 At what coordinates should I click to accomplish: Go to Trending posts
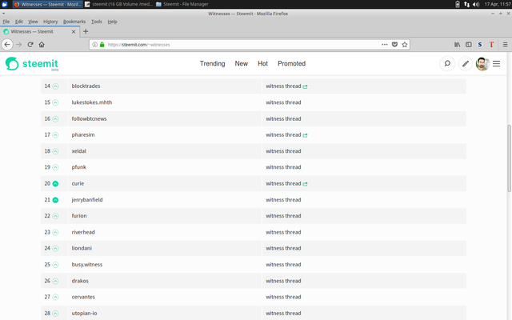coord(212,63)
